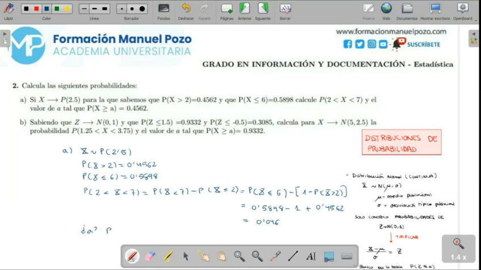Select the write text tool

pyautogui.click(x=311, y=256)
